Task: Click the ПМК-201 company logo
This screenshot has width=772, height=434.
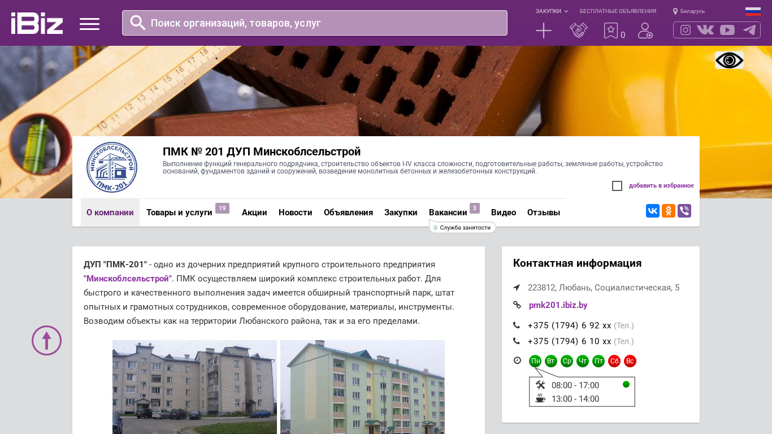Action: (x=112, y=167)
